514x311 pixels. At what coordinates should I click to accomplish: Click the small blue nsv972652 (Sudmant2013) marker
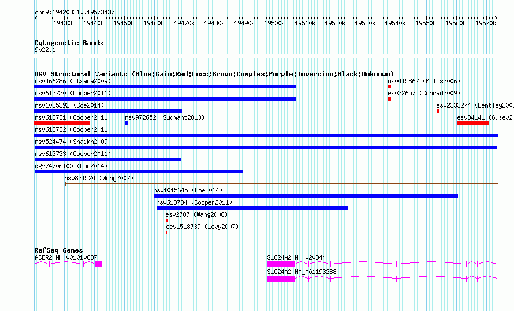coord(126,123)
